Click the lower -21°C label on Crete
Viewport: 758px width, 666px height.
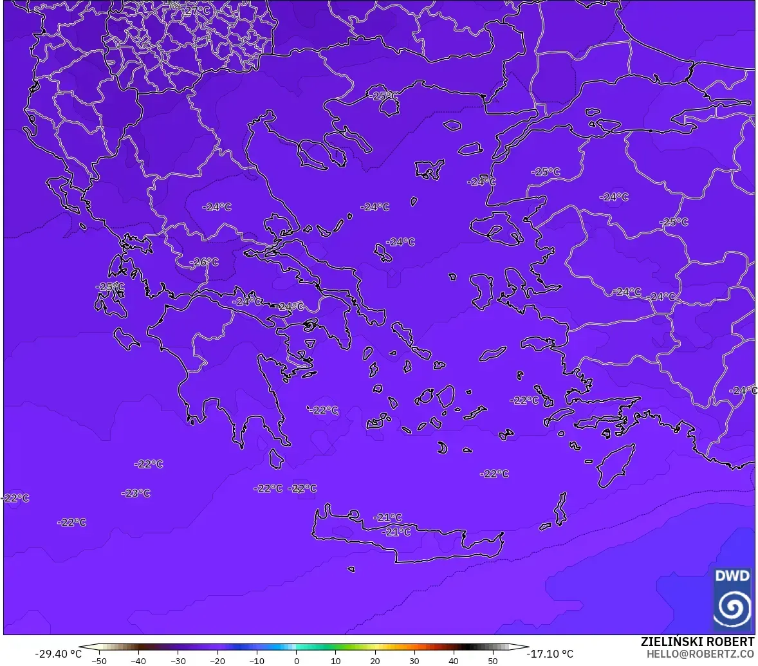(396, 532)
